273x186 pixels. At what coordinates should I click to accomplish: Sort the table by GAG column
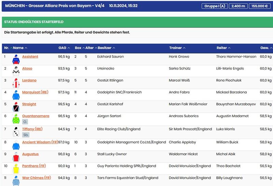point(64,48)
